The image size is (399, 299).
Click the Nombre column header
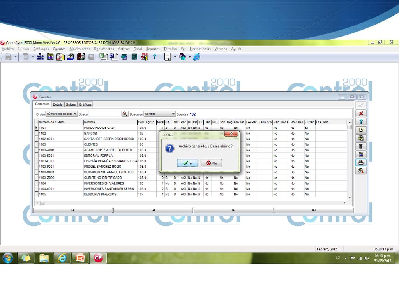coord(110,122)
